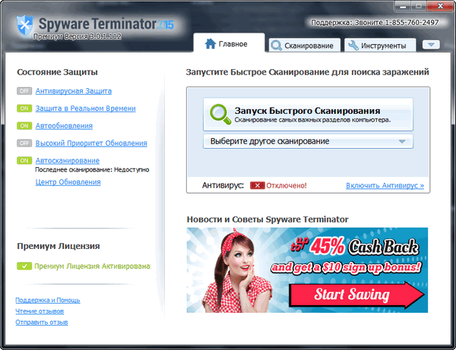Click the home icon on Главное tab
456x350 pixels.
click(211, 44)
